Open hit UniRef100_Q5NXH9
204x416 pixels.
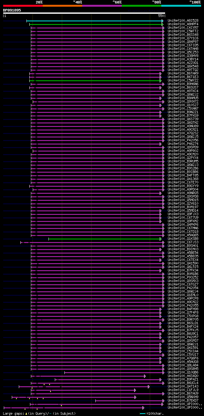click(183, 397)
